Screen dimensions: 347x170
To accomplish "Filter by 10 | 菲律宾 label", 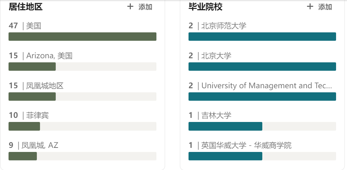I will click(29, 115).
